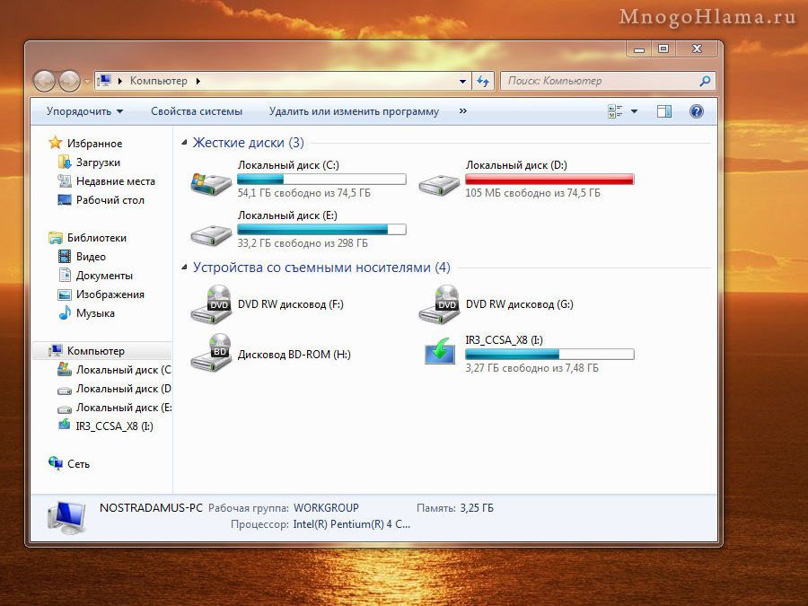808x606 pixels.
Task: Show hidden toolbar commands with chevron
Action: tap(463, 111)
